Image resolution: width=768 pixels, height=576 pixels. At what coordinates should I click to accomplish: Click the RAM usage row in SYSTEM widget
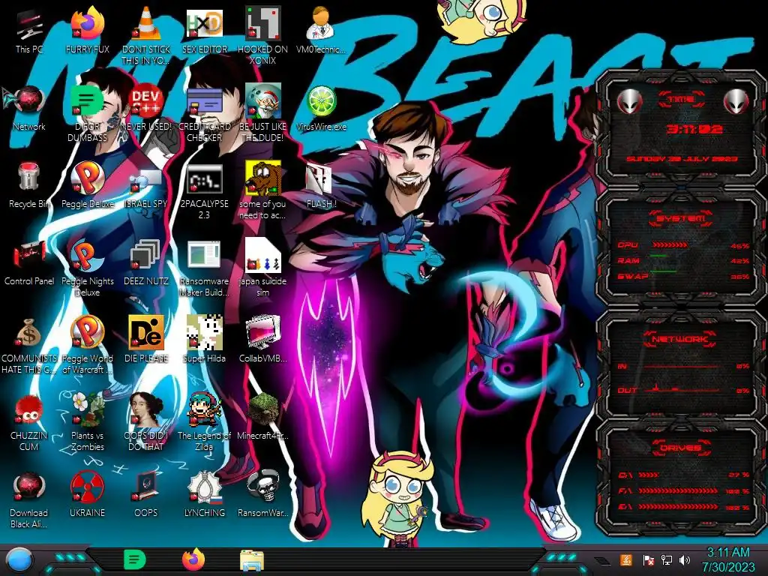[684, 260]
